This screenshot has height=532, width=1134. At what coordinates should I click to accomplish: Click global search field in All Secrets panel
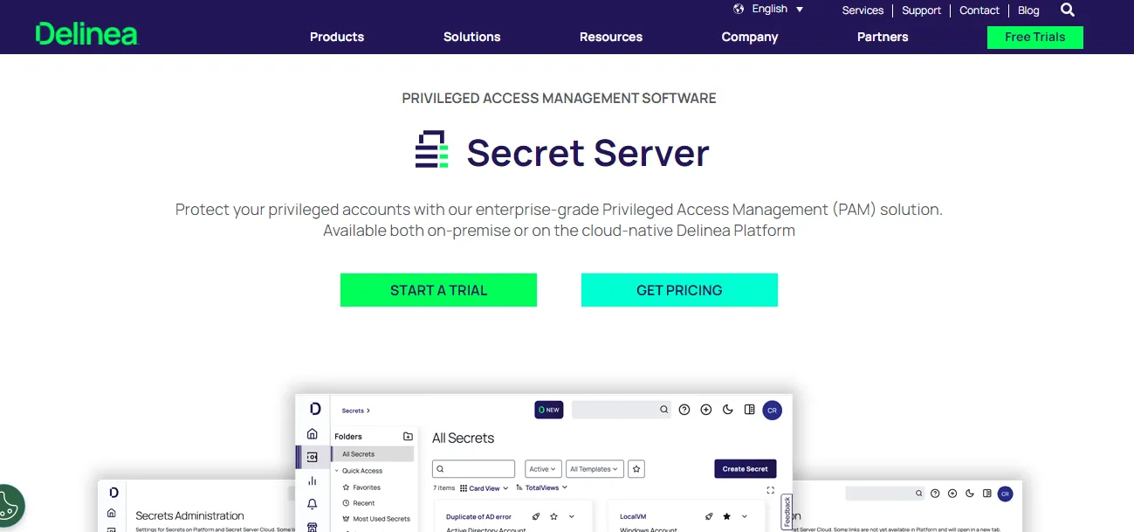(622, 409)
